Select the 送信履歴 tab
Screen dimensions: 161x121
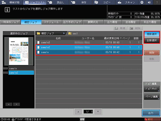(131, 22)
